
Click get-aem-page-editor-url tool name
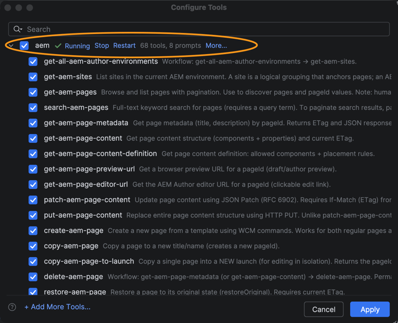pyautogui.click(x=86, y=185)
